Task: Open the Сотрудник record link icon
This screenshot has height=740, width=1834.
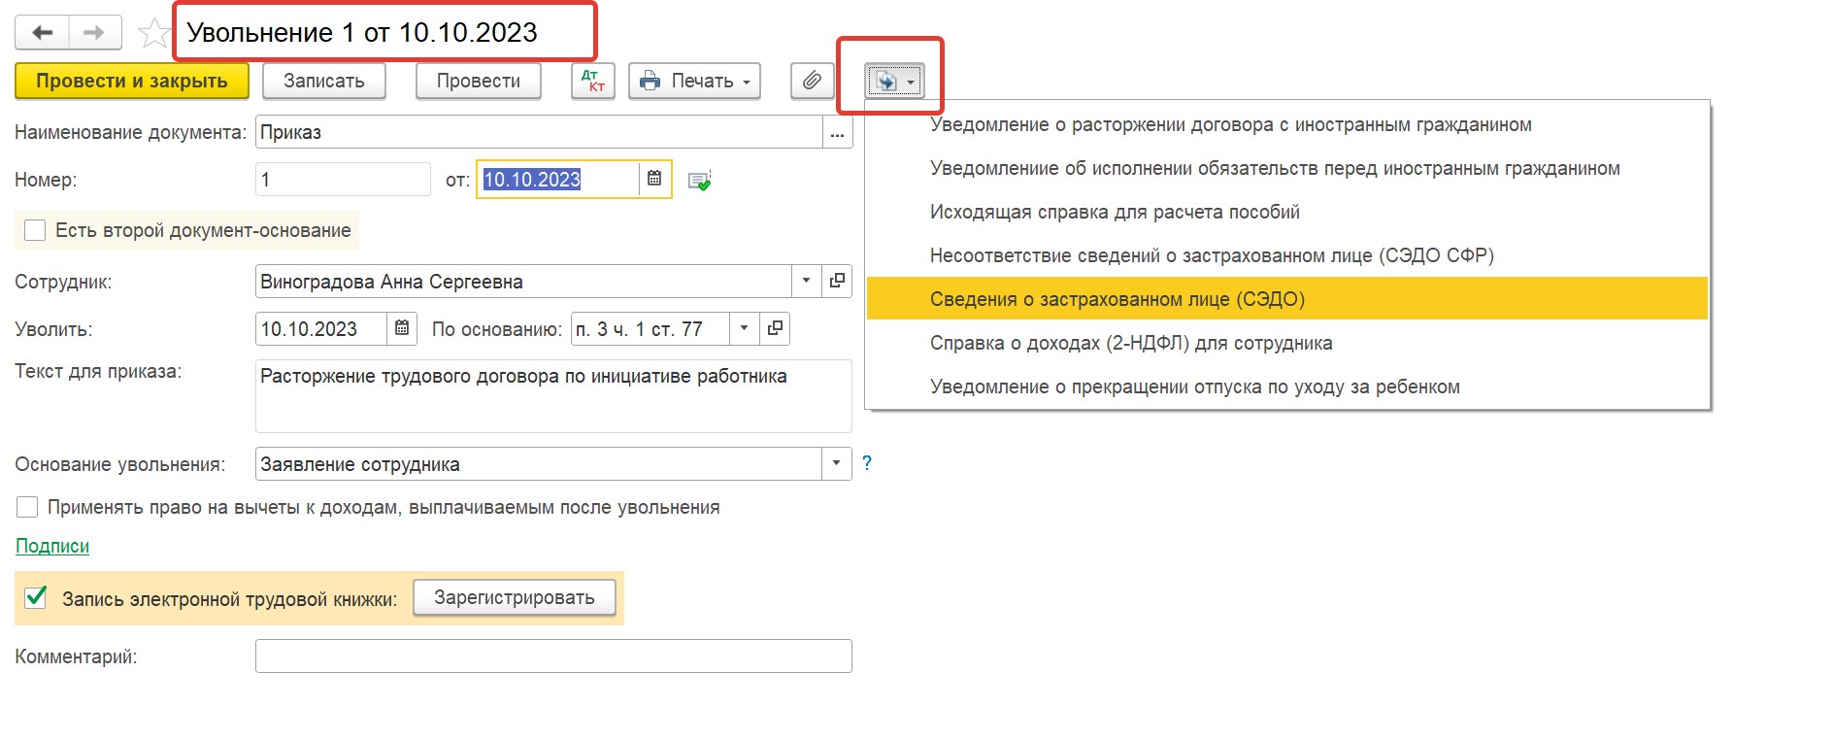Action: 837,282
